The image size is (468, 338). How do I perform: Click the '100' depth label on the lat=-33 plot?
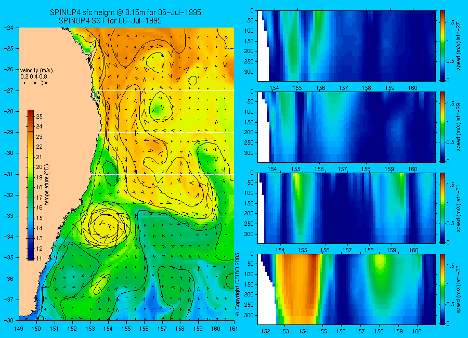249,274
